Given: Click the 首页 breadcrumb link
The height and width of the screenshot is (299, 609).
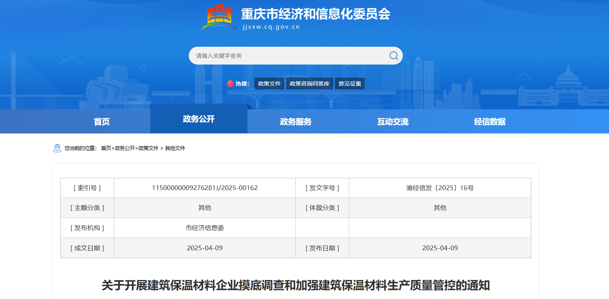Looking at the screenshot, I should tap(106, 148).
